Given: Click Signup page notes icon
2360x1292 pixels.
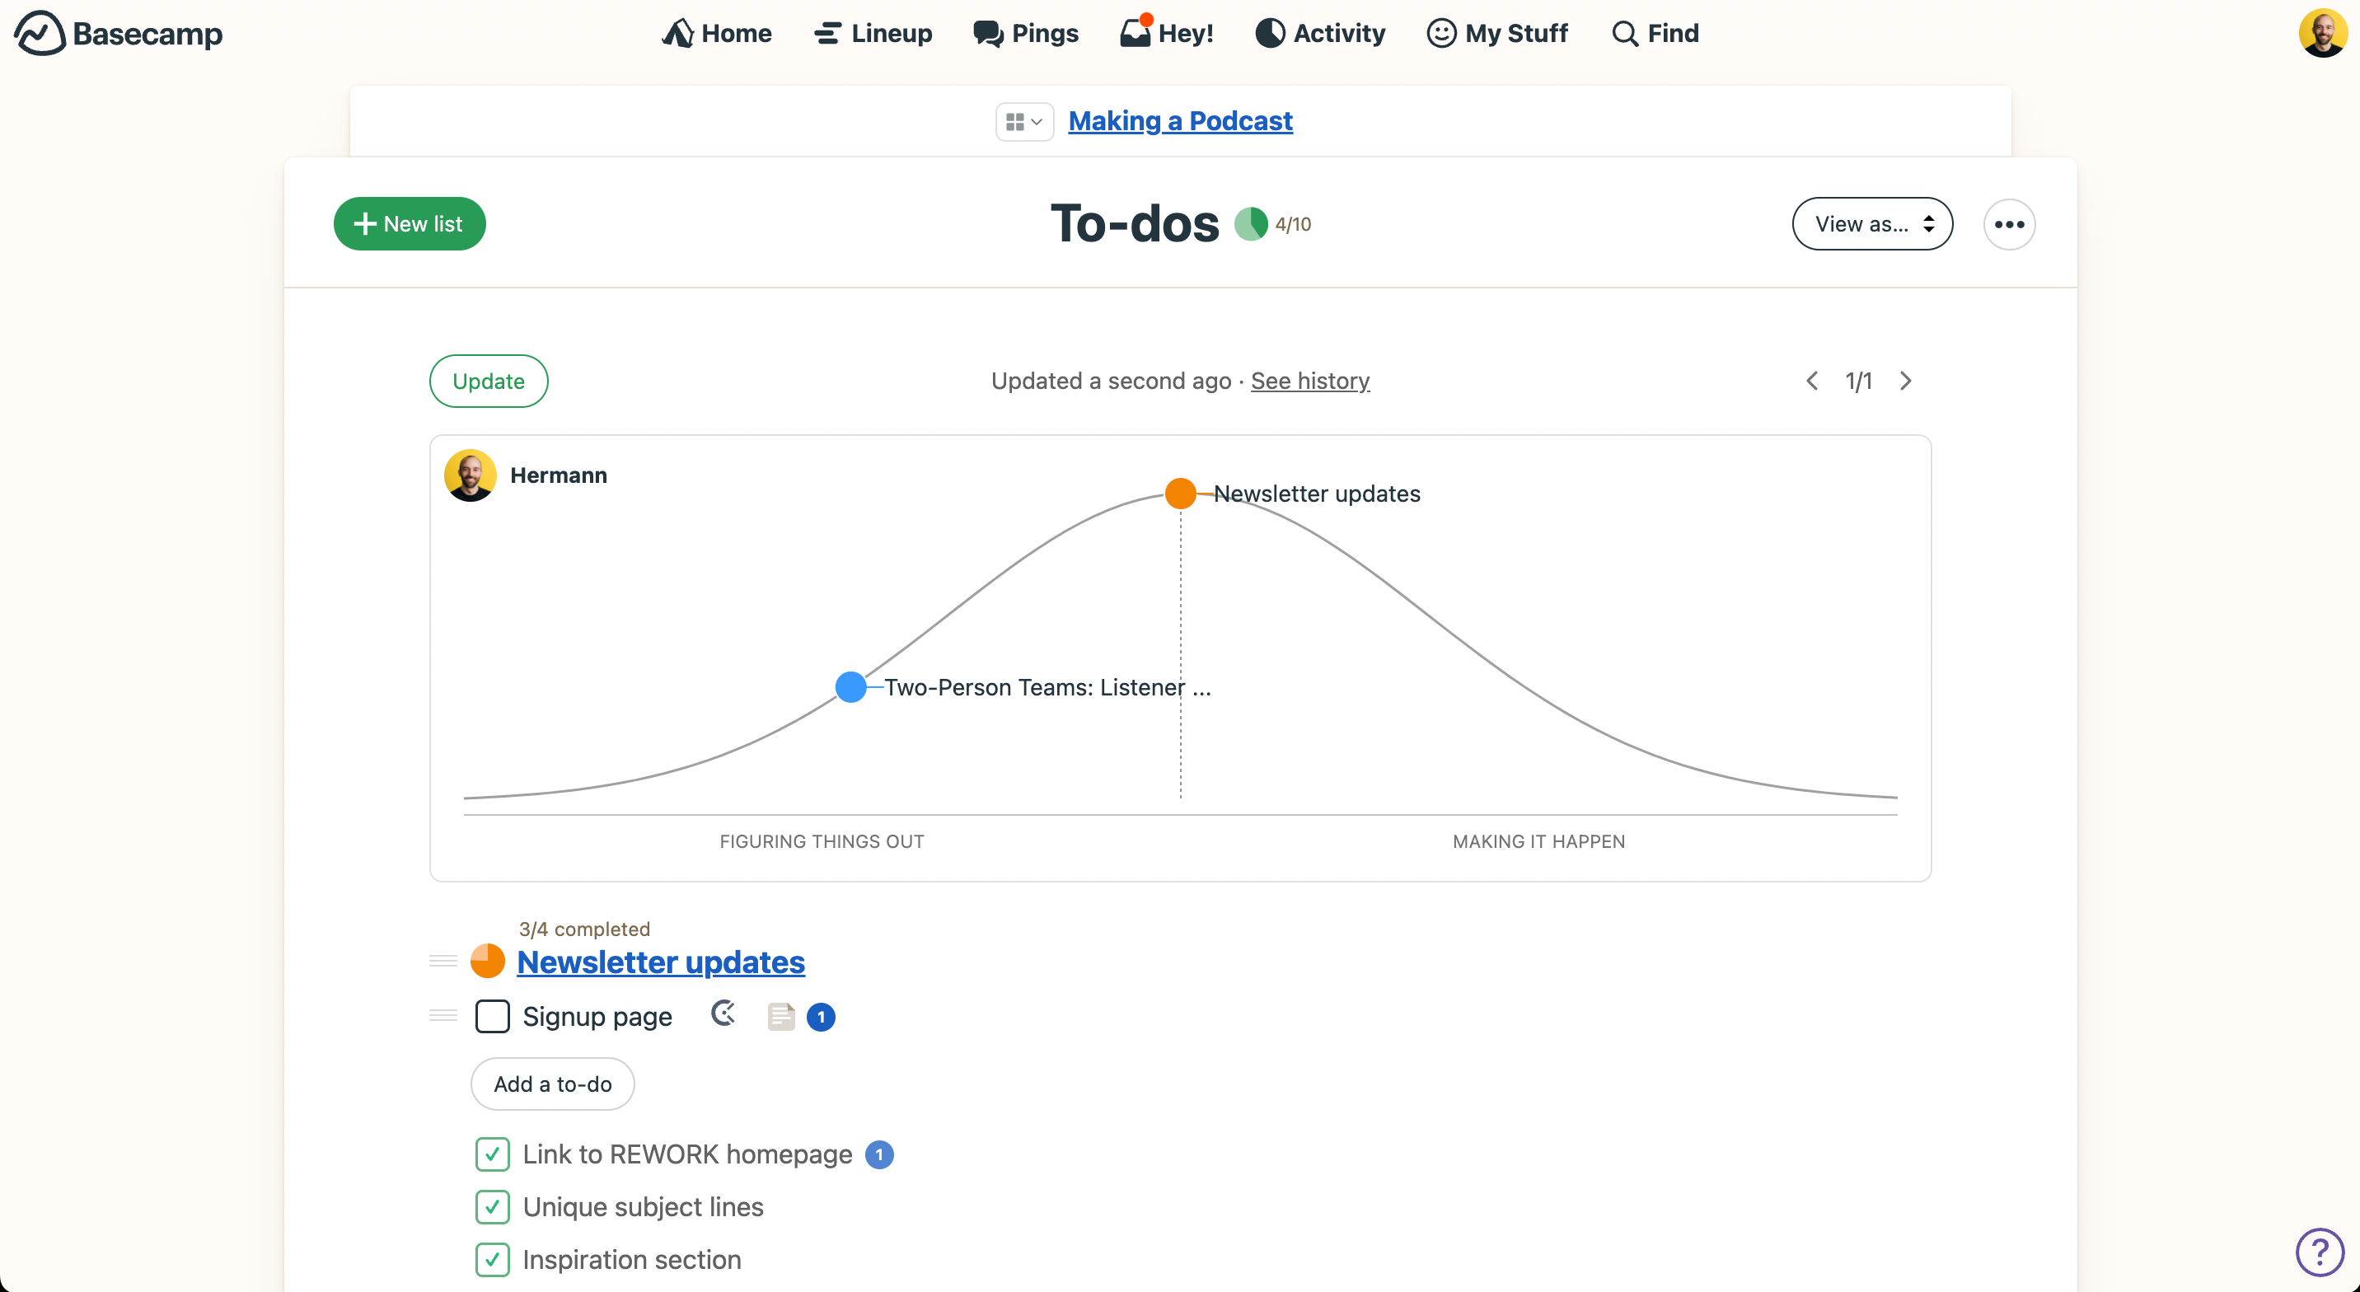Looking at the screenshot, I should click(780, 1017).
